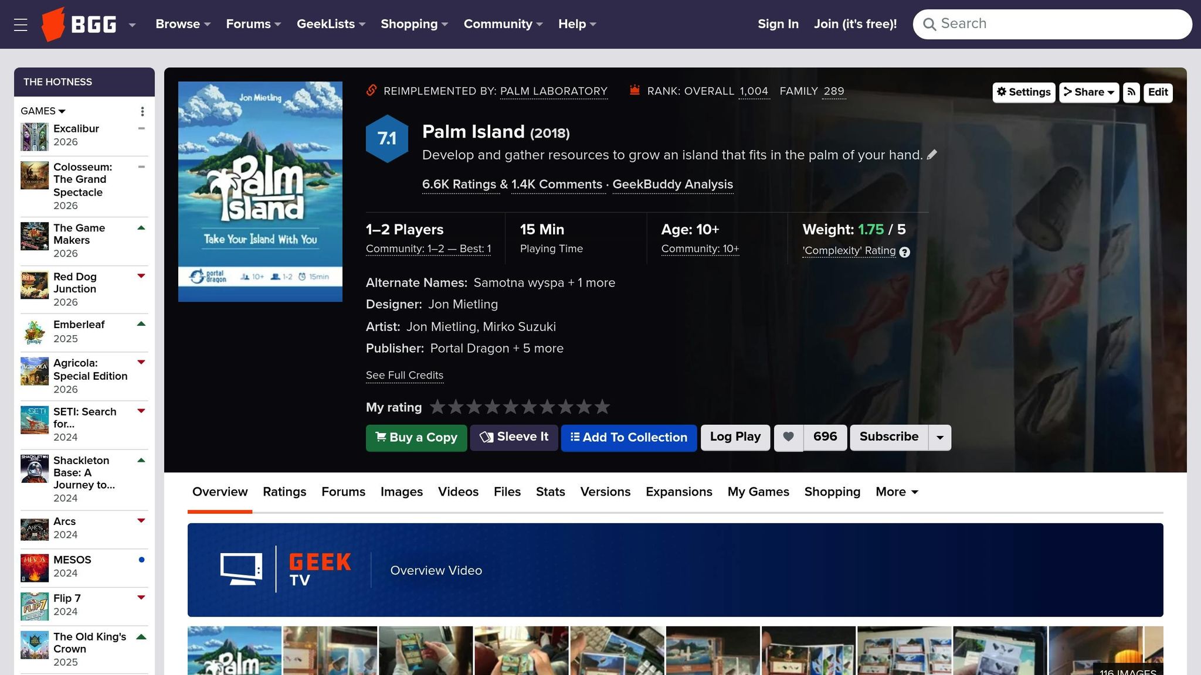Expand the GAMES dropdown in The Hotness

click(x=43, y=111)
